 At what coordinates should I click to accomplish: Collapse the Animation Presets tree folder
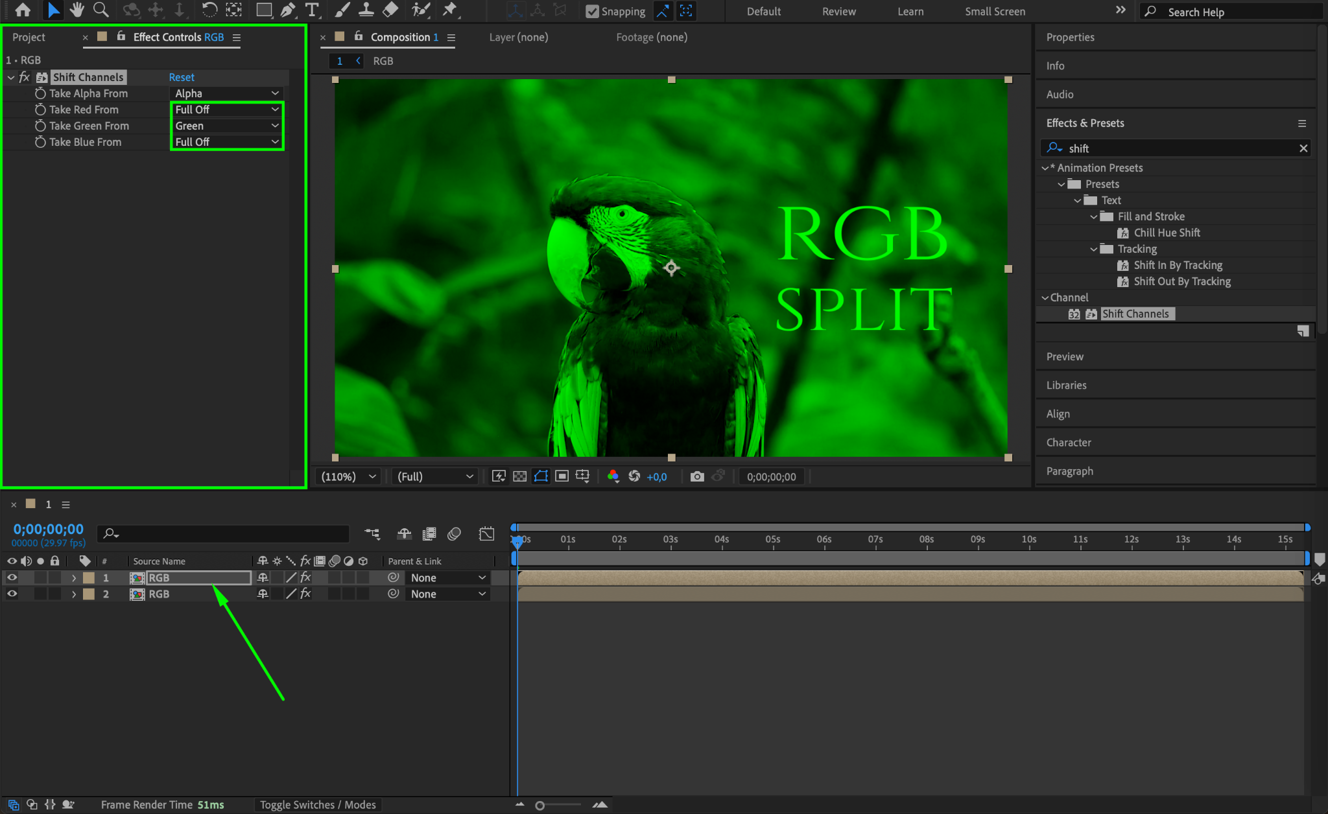click(x=1045, y=168)
